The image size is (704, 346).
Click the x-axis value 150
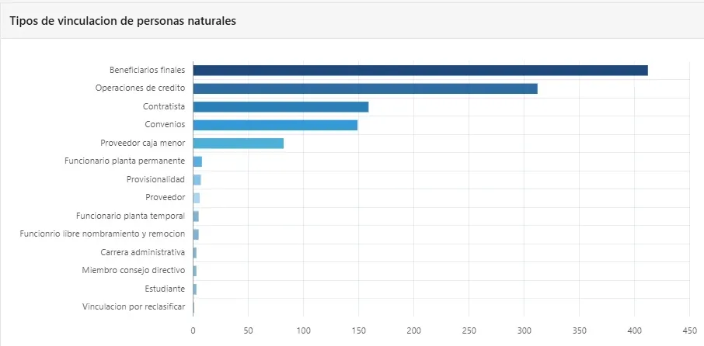coord(358,330)
